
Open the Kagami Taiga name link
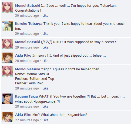26,97
